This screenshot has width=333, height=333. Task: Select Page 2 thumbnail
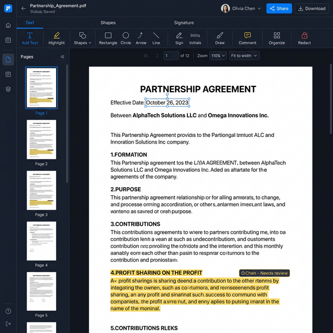(42, 139)
